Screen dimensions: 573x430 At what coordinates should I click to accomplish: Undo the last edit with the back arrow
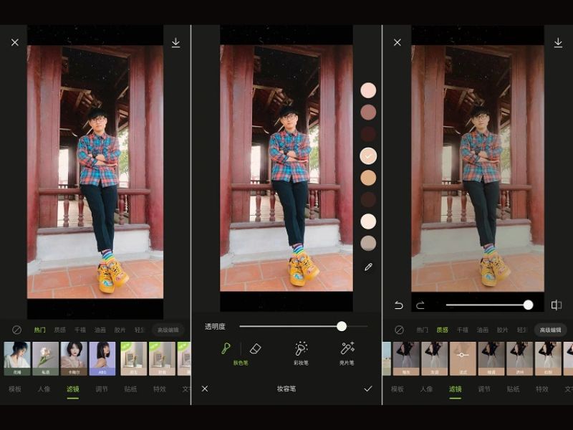398,305
